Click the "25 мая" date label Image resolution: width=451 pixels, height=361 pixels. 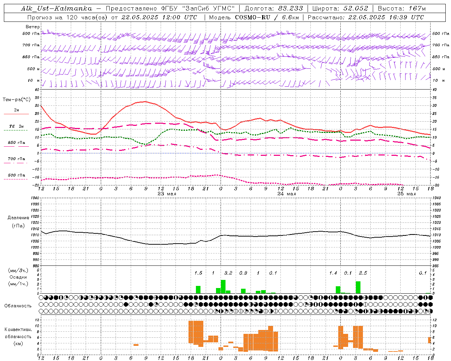(x=407, y=194)
